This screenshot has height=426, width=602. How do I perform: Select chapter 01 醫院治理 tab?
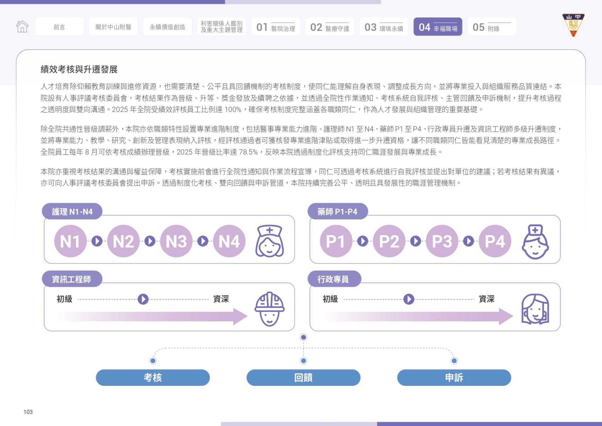[275, 27]
